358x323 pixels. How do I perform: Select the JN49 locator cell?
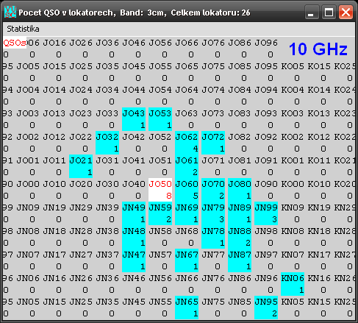pos(134,213)
